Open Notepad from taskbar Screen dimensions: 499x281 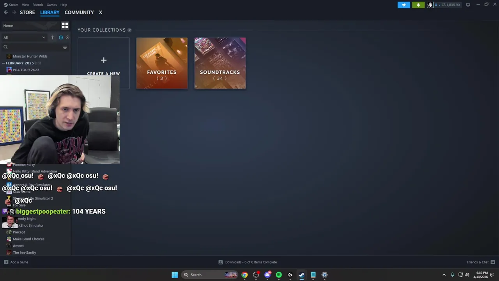pos(313,275)
